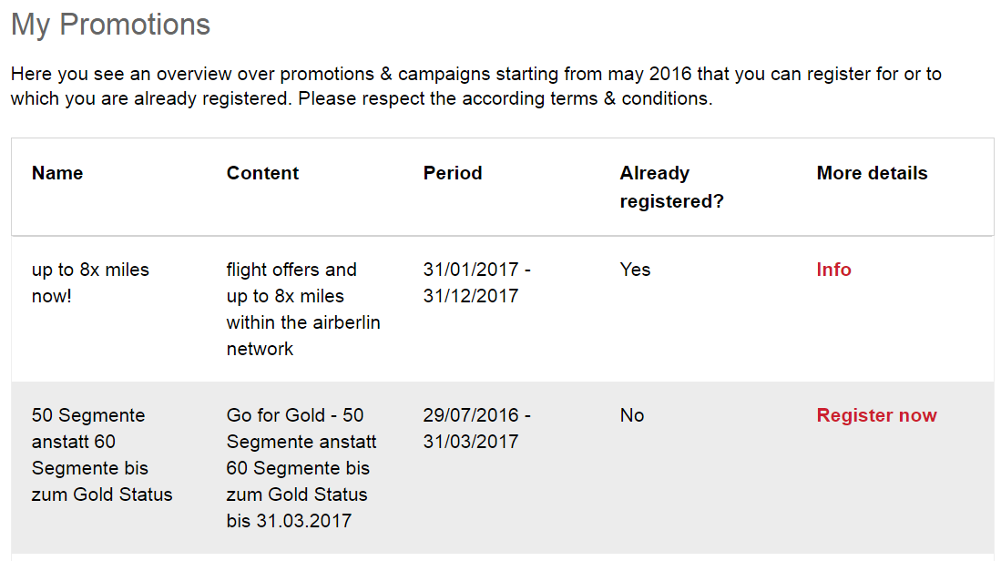The height and width of the screenshot is (561, 1001).
Task: Select the Name column header
Action: (x=57, y=173)
